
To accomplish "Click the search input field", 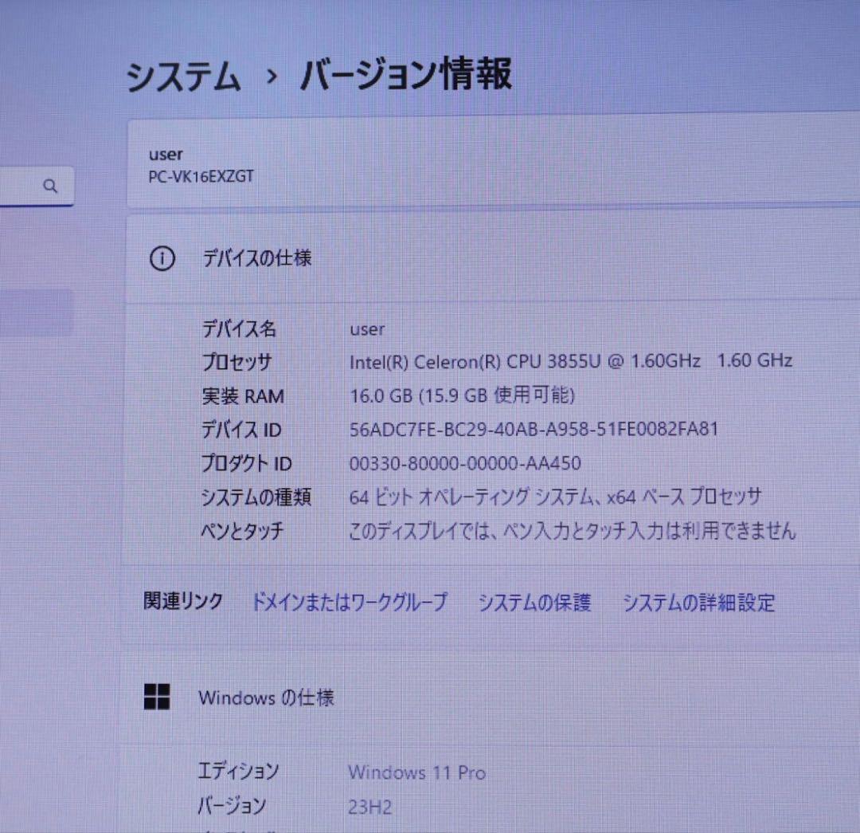I will pyautogui.click(x=24, y=185).
